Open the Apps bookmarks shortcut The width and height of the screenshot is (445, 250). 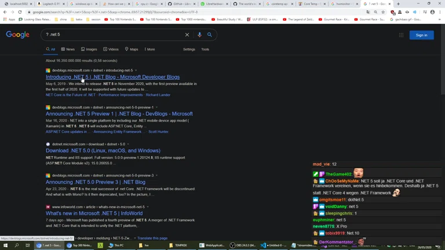point(9,20)
